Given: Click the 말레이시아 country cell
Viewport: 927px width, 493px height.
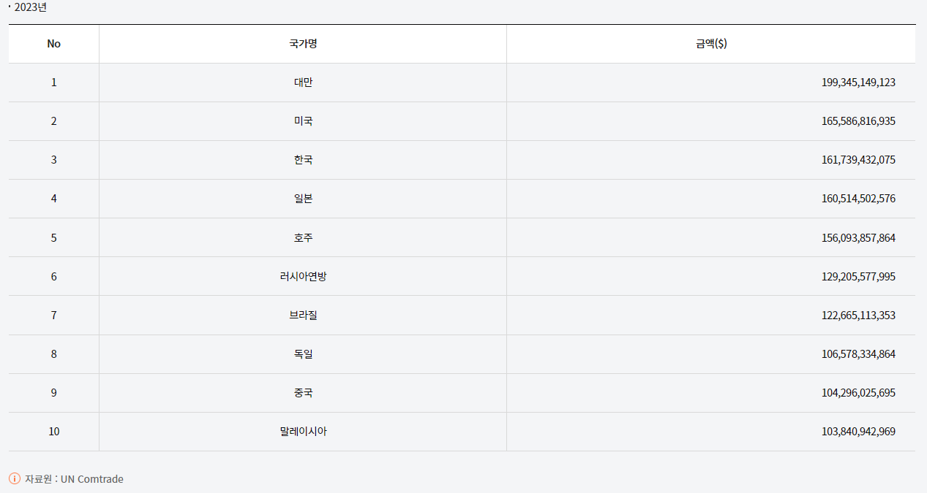Looking at the screenshot, I should click(x=303, y=432).
